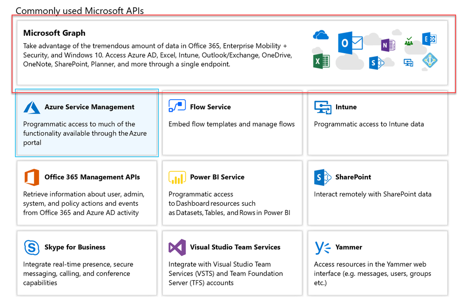The width and height of the screenshot is (465, 302).
Task: Click the small Intune icon in Graph banner
Action: 408,62
